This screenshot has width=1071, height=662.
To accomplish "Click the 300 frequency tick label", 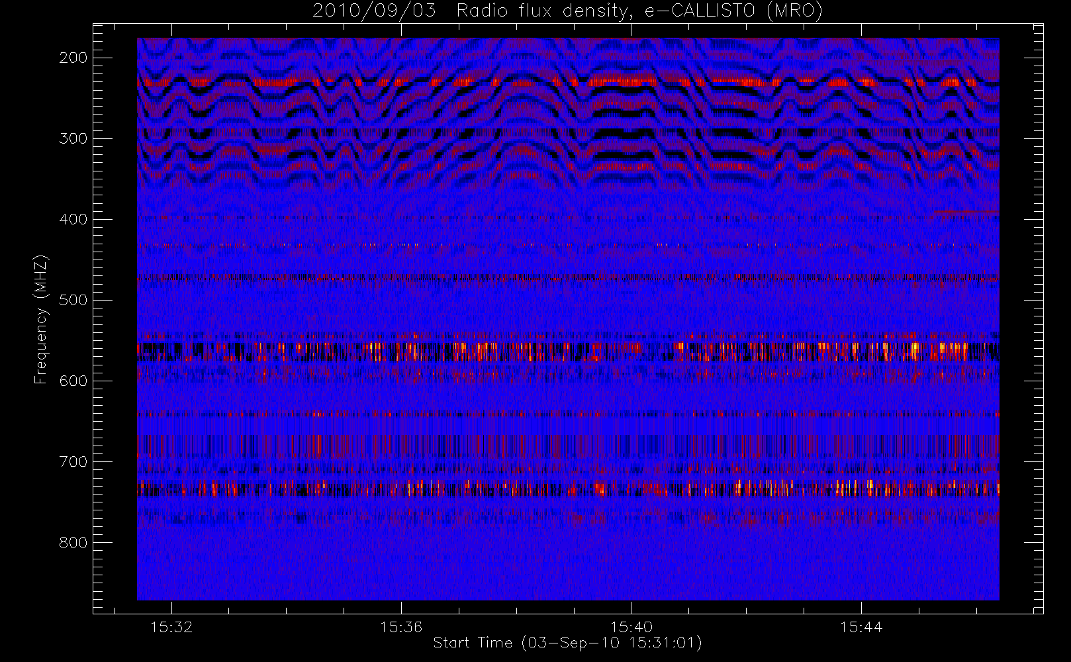I will tap(73, 138).
